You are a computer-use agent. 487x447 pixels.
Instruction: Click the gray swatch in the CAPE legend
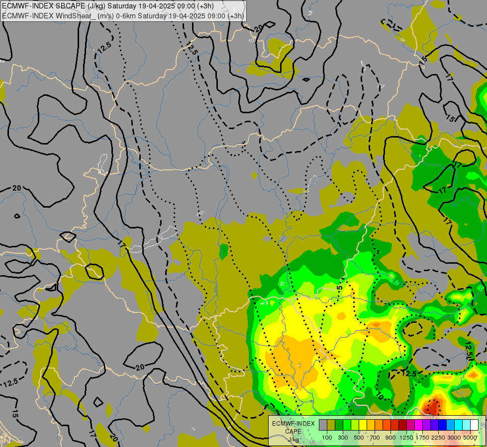[323, 425]
